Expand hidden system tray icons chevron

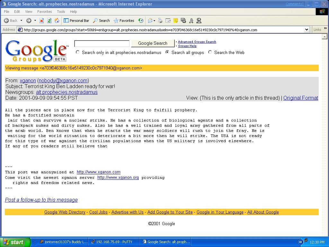pos(300,242)
